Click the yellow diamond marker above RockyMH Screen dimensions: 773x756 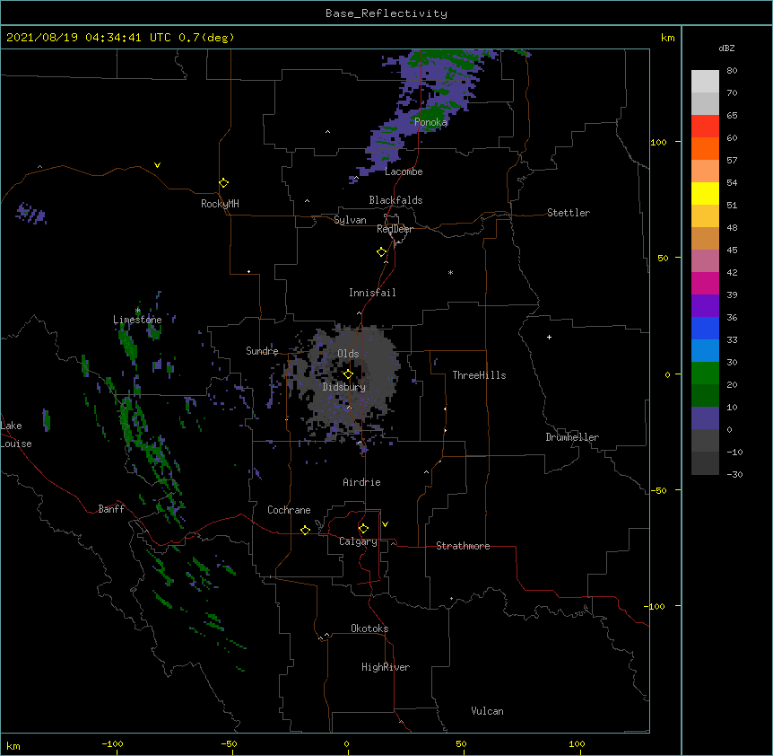point(223,183)
